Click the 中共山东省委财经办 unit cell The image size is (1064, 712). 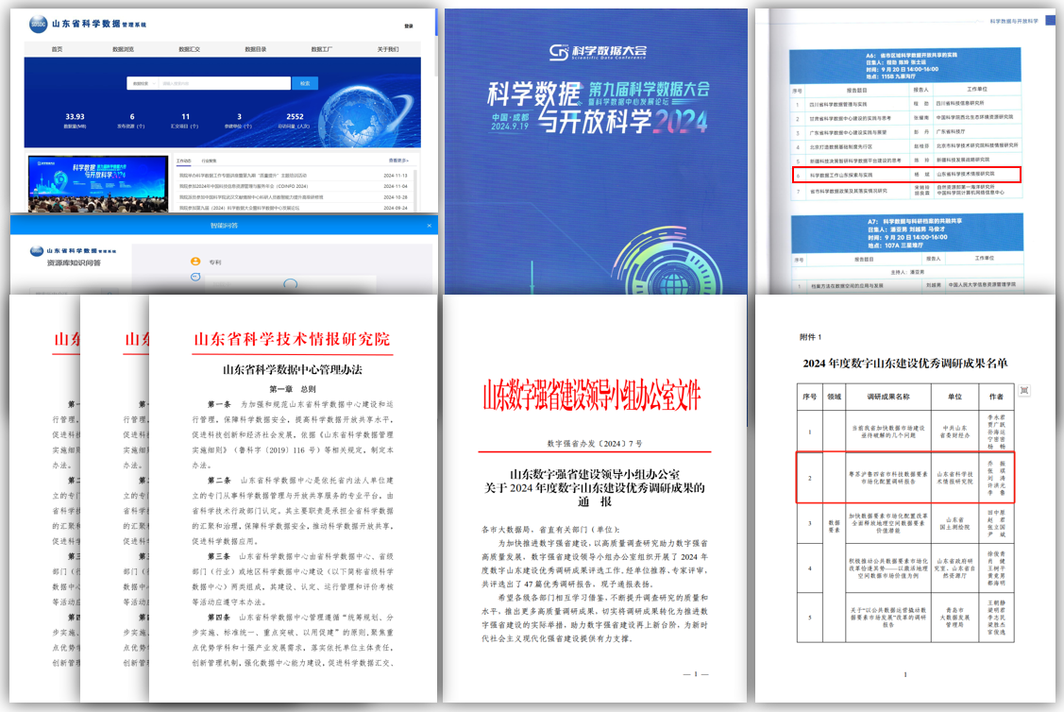tap(954, 432)
